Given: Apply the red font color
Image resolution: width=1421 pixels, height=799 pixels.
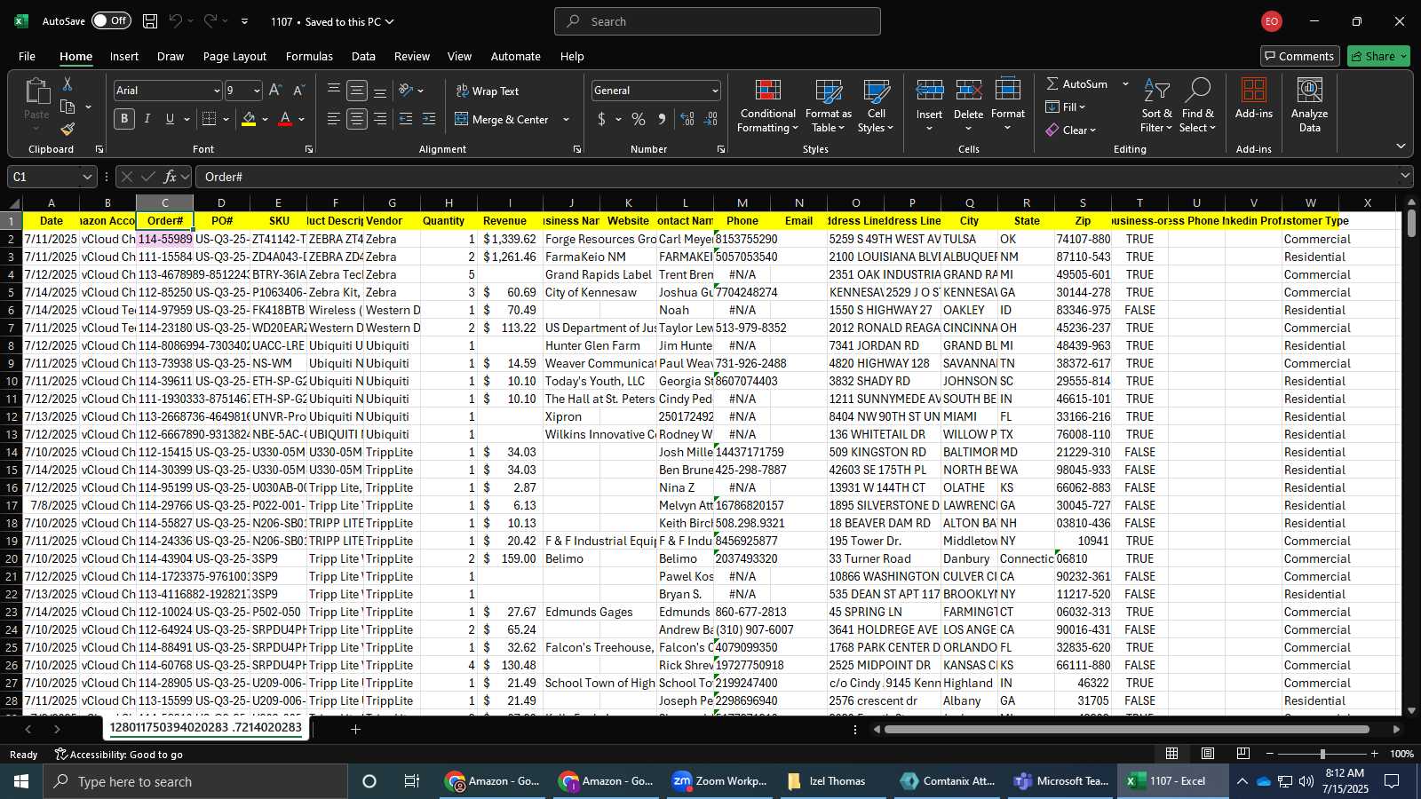Looking at the screenshot, I should [x=285, y=119].
